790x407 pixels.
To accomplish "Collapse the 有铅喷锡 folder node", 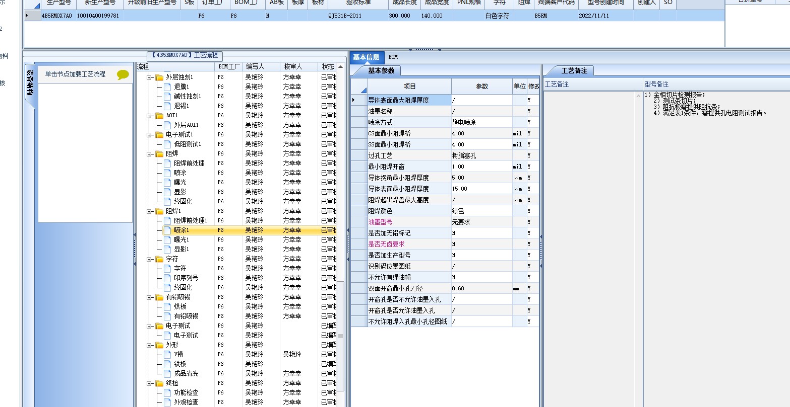I will pyautogui.click(x=149, y=297).
